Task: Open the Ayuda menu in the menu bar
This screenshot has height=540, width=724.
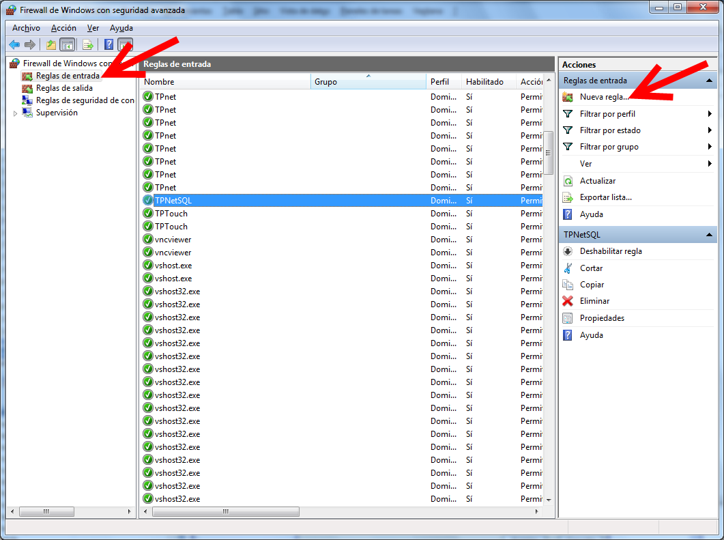Action: pyautogui.click(x=121, y=28)
